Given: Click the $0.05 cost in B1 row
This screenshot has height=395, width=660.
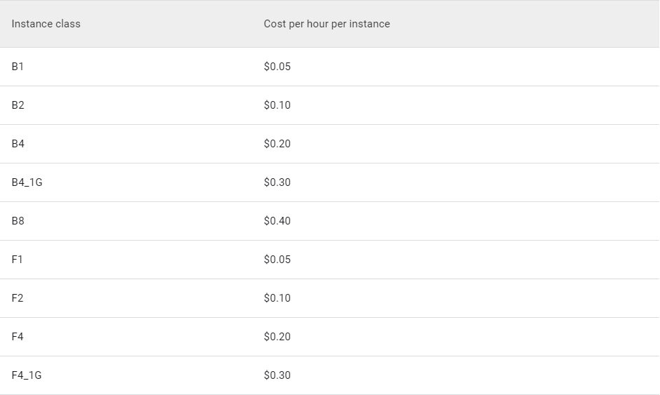Looking at the screenshot, I should pos(277,67).
